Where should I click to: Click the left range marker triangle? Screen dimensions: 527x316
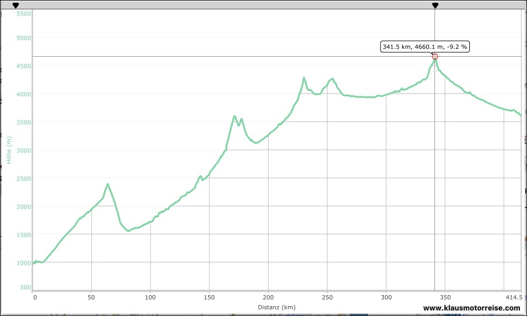pyautogui.click(x=15, y=6)
